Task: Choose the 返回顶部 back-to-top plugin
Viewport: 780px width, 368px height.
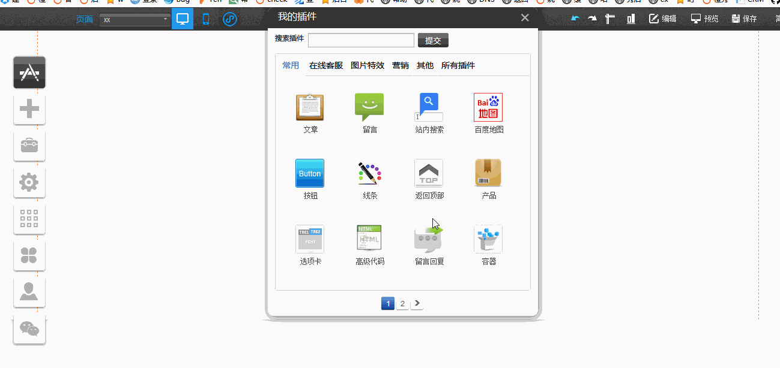Action: (x=429, y=173)
